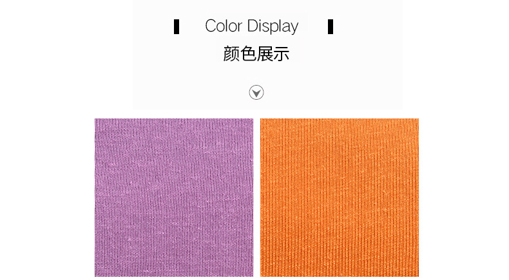509x280 pixels.
Task: Click the 示 character in the subtitle
Action: coord(281,54)
